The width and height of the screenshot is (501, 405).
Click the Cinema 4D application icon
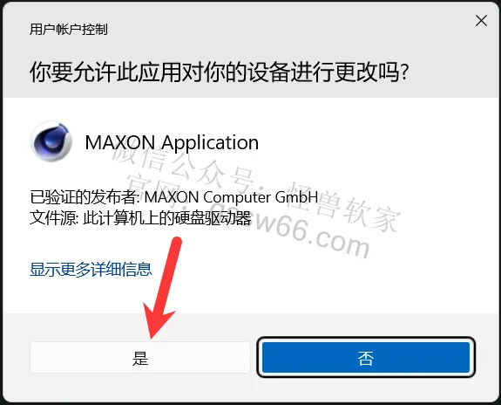click(x=51, y=141)
